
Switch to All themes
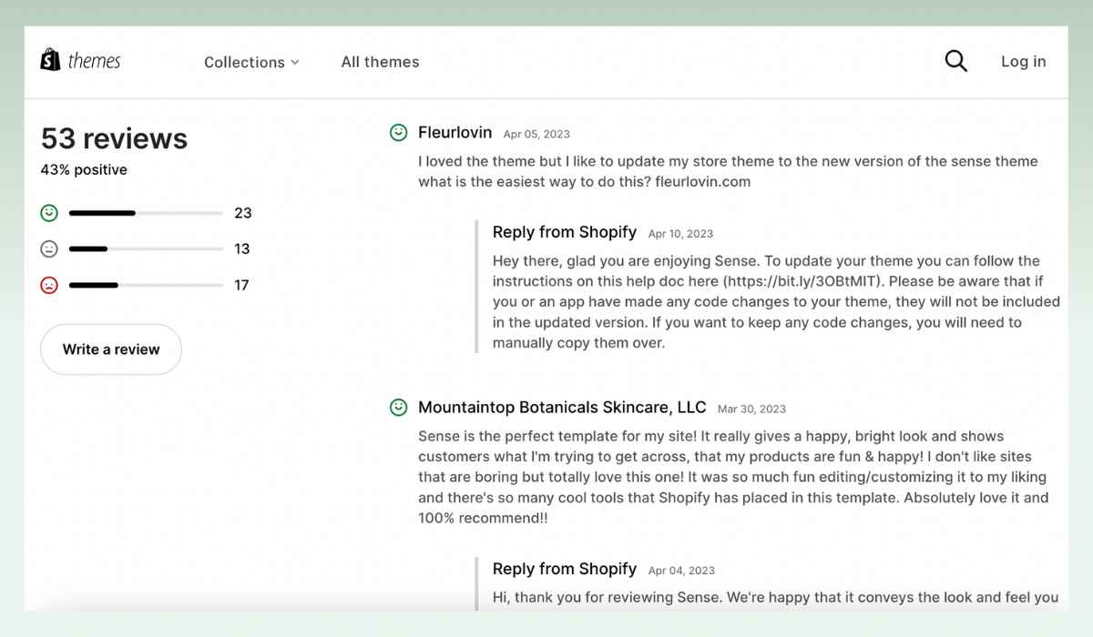(x=380, y=62)
